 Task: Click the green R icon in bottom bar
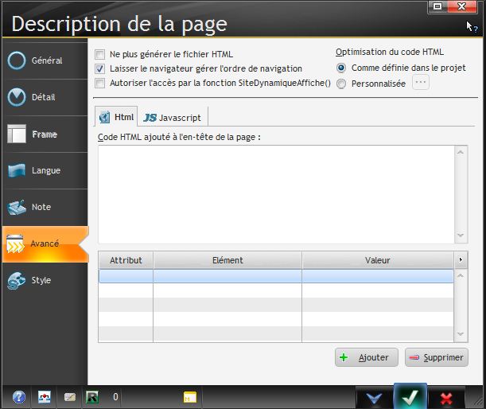tap(92, 397)
